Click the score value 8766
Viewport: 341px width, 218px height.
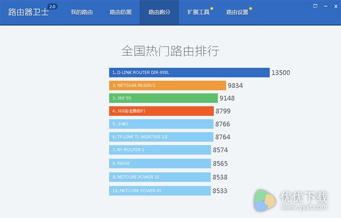click(x=223, y=124)
